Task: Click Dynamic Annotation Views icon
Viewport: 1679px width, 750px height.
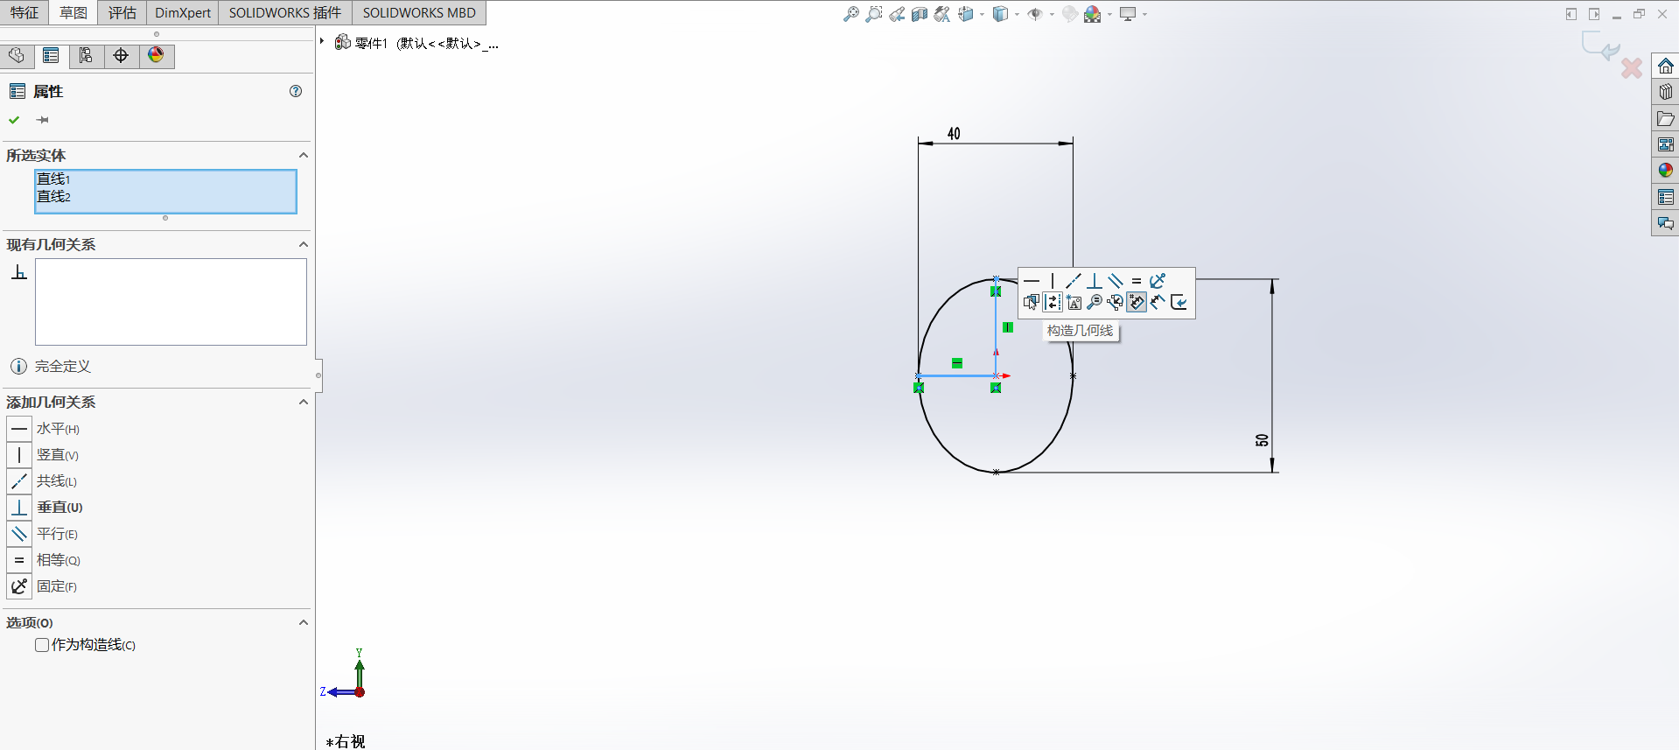Action: click(942, 14)
